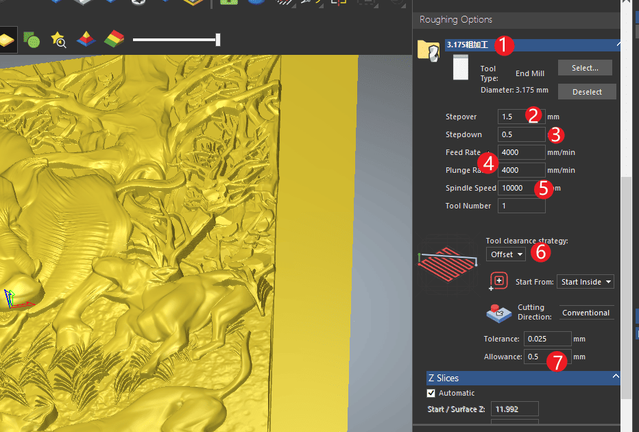Open the Start From dropdown showing Start Inside
The image size is (639, 432).
pos(585,281)
